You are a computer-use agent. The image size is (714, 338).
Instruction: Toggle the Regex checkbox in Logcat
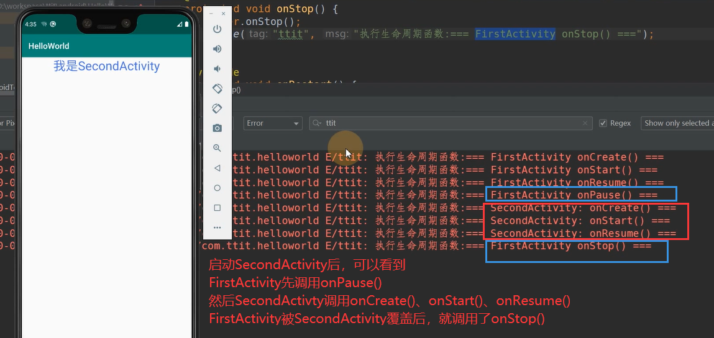pyautogui.click(x=603, y=123)
